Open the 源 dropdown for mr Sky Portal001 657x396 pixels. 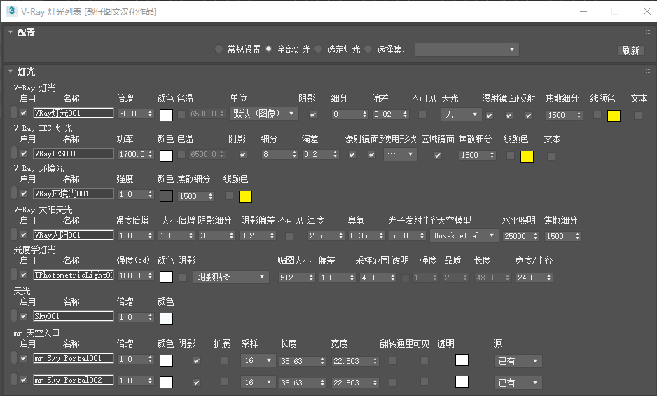(518, 361)
